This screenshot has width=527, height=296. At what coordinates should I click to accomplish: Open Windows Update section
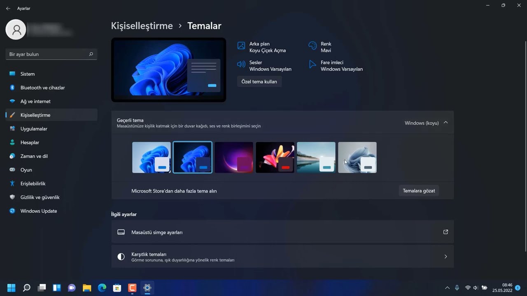[51, 211]
